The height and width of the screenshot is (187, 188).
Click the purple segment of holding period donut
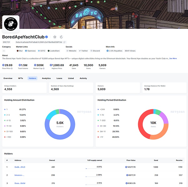point(165,117)
